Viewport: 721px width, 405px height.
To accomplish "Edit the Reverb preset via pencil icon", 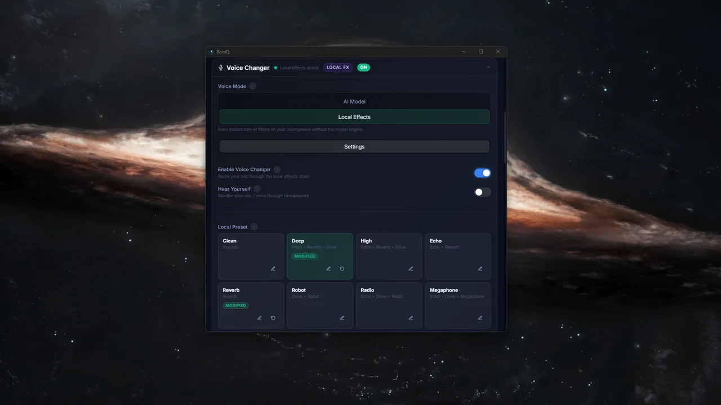I will 260,318.
